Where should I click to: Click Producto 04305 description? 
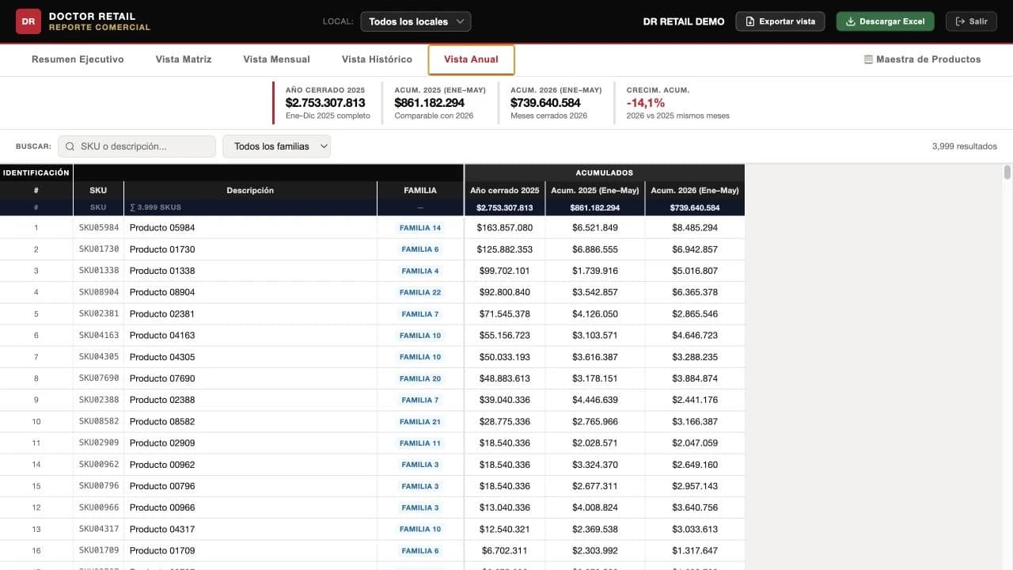tap(162, 357)
